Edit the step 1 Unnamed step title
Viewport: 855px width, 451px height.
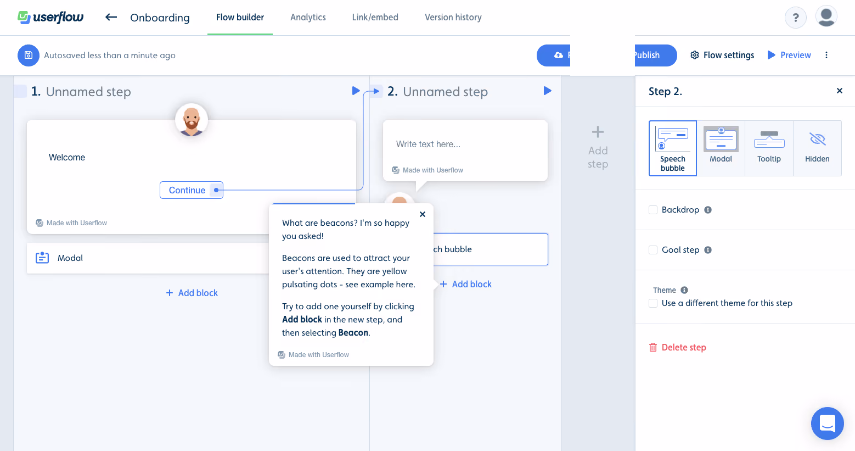88,92
